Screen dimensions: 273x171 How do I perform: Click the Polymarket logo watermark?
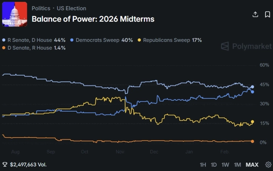point(246,46)
